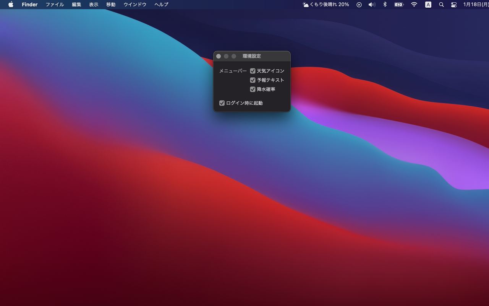
Task: Click the volume icon in menu bar
Action: click(371, 5)
